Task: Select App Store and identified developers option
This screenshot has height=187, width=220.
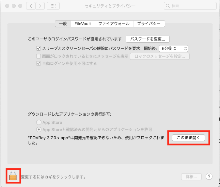Action: [x=39, y=129]
